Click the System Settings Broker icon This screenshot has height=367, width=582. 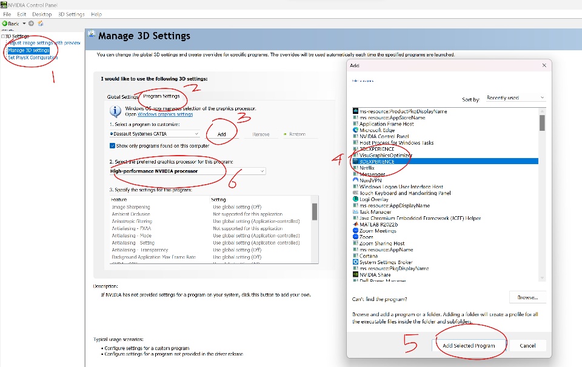355,262
